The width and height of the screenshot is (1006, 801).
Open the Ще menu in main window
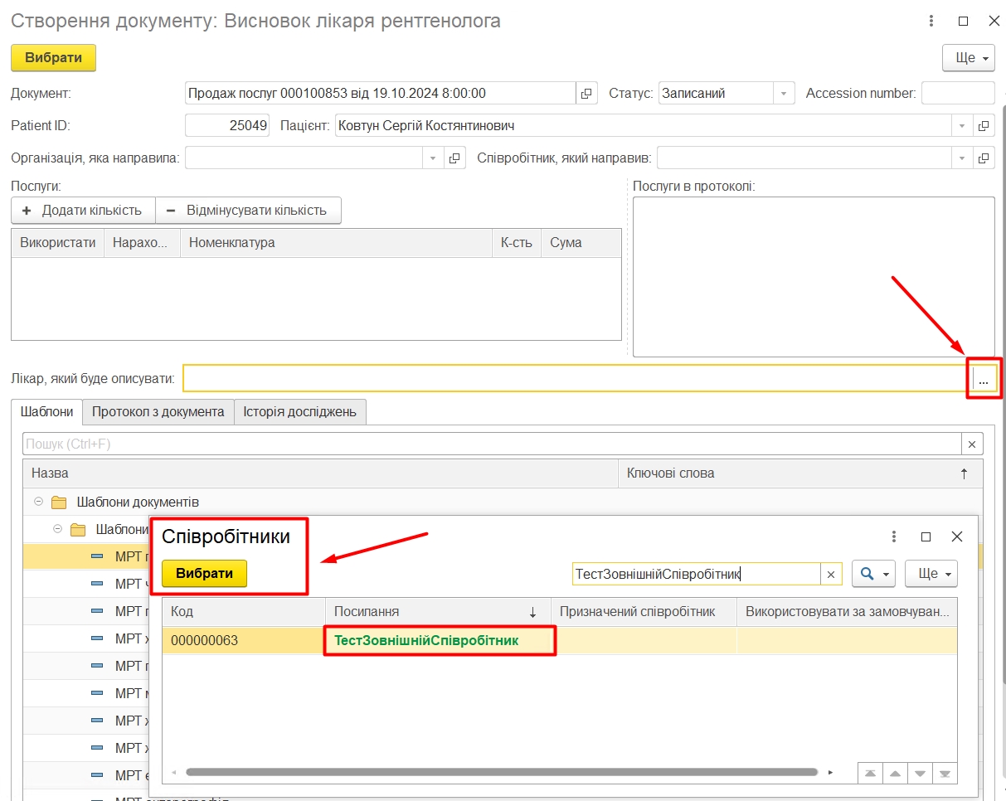pos(968,58)
